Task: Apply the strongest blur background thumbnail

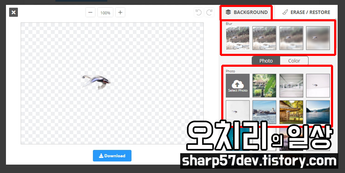Action: (x=318, y=38)
